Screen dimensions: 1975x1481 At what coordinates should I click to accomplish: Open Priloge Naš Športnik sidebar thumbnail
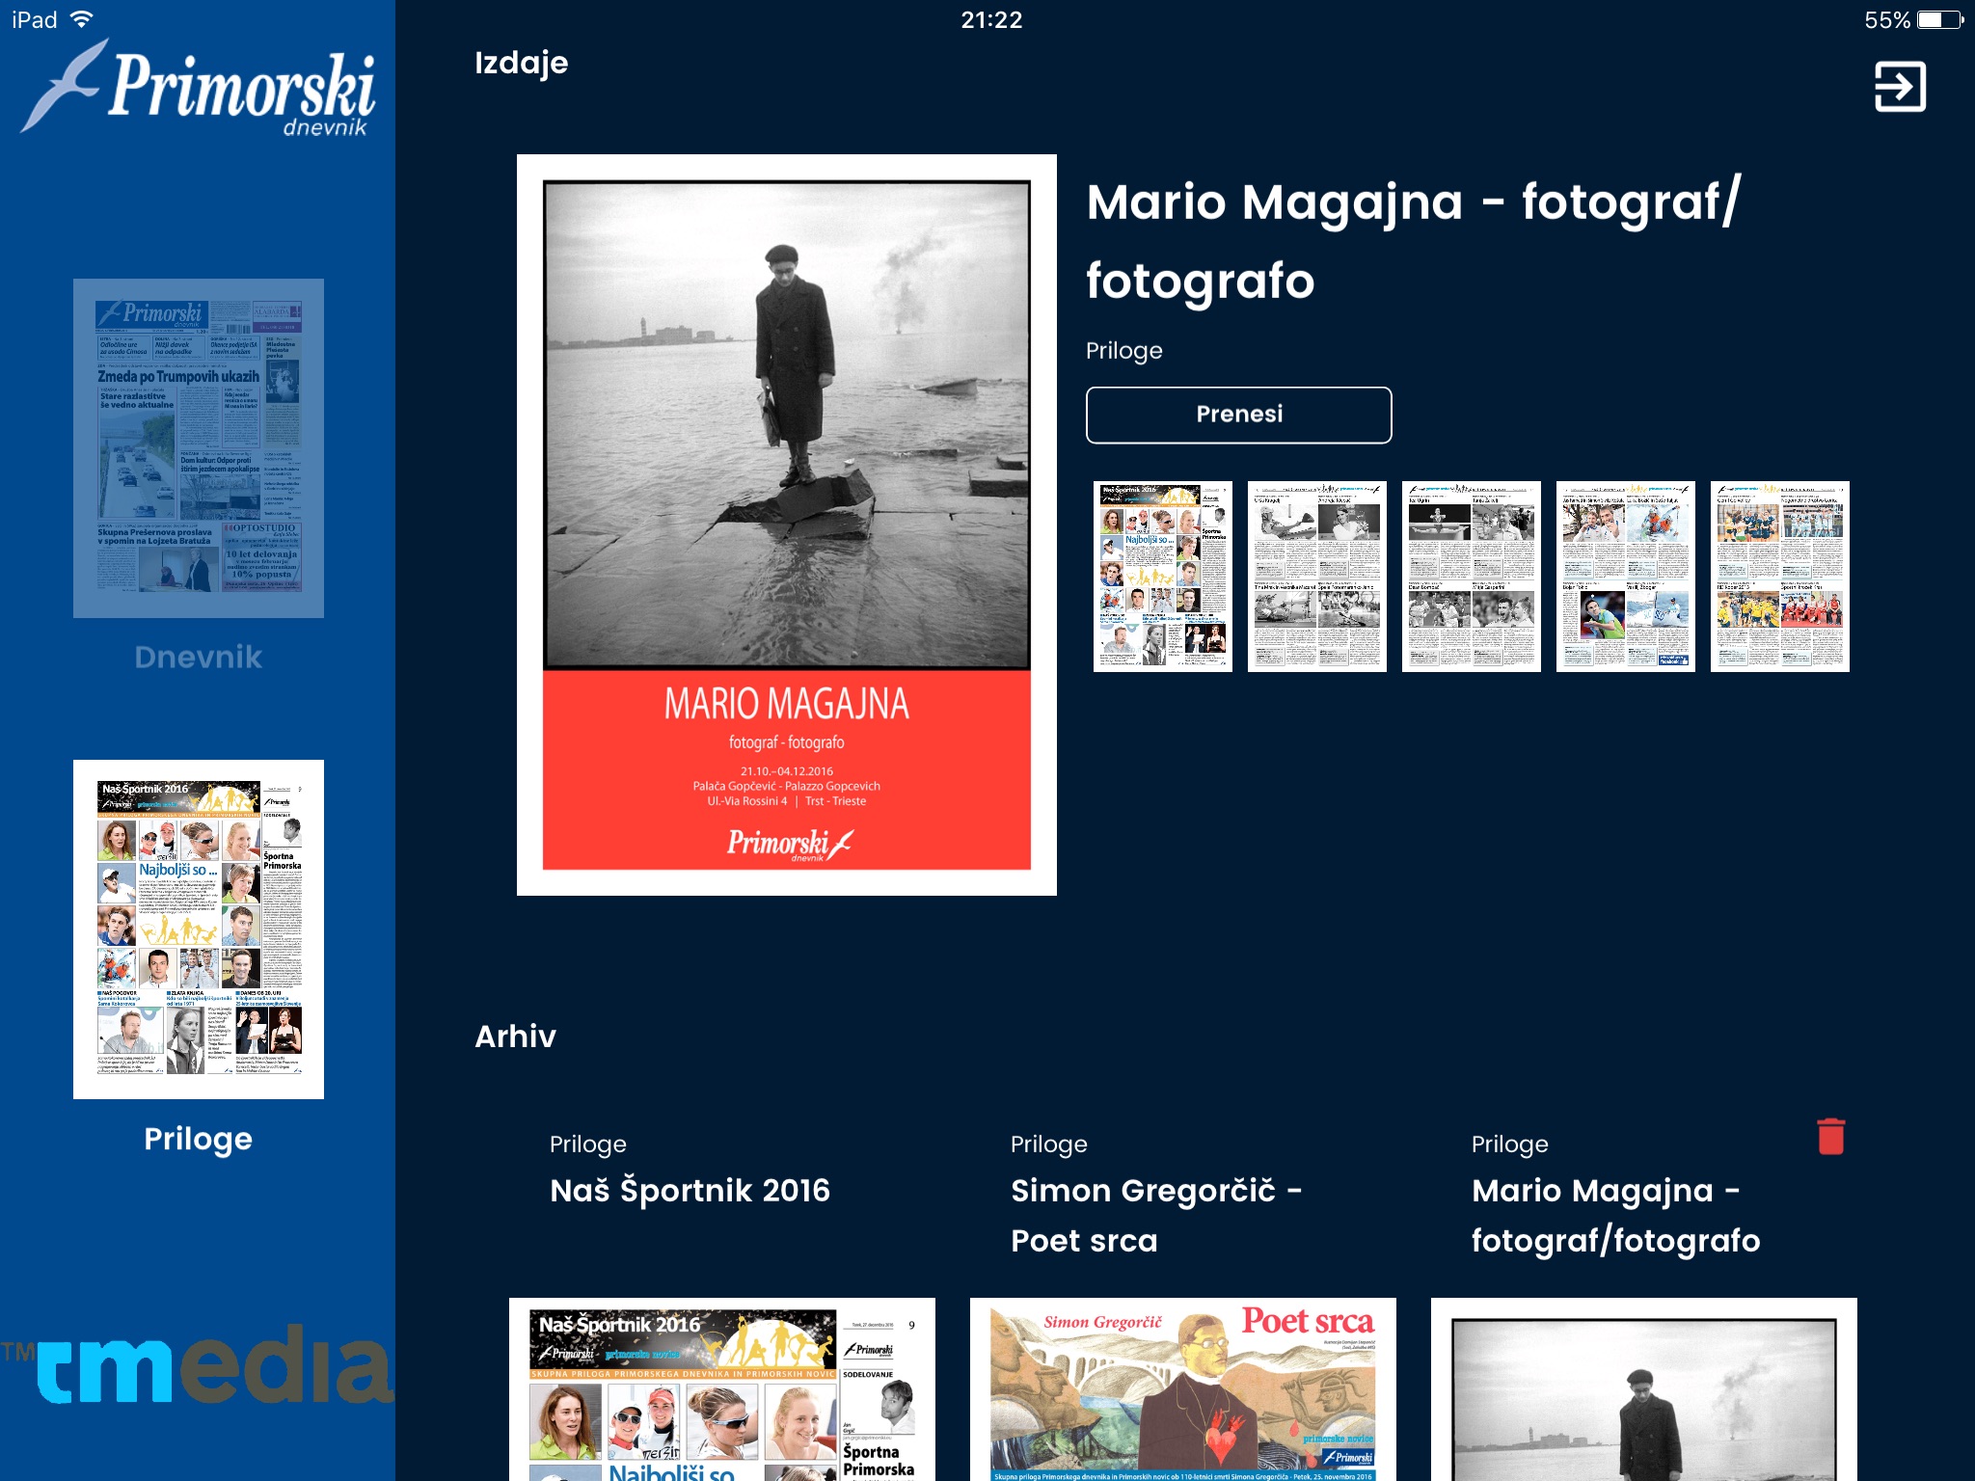click(199, 929)
